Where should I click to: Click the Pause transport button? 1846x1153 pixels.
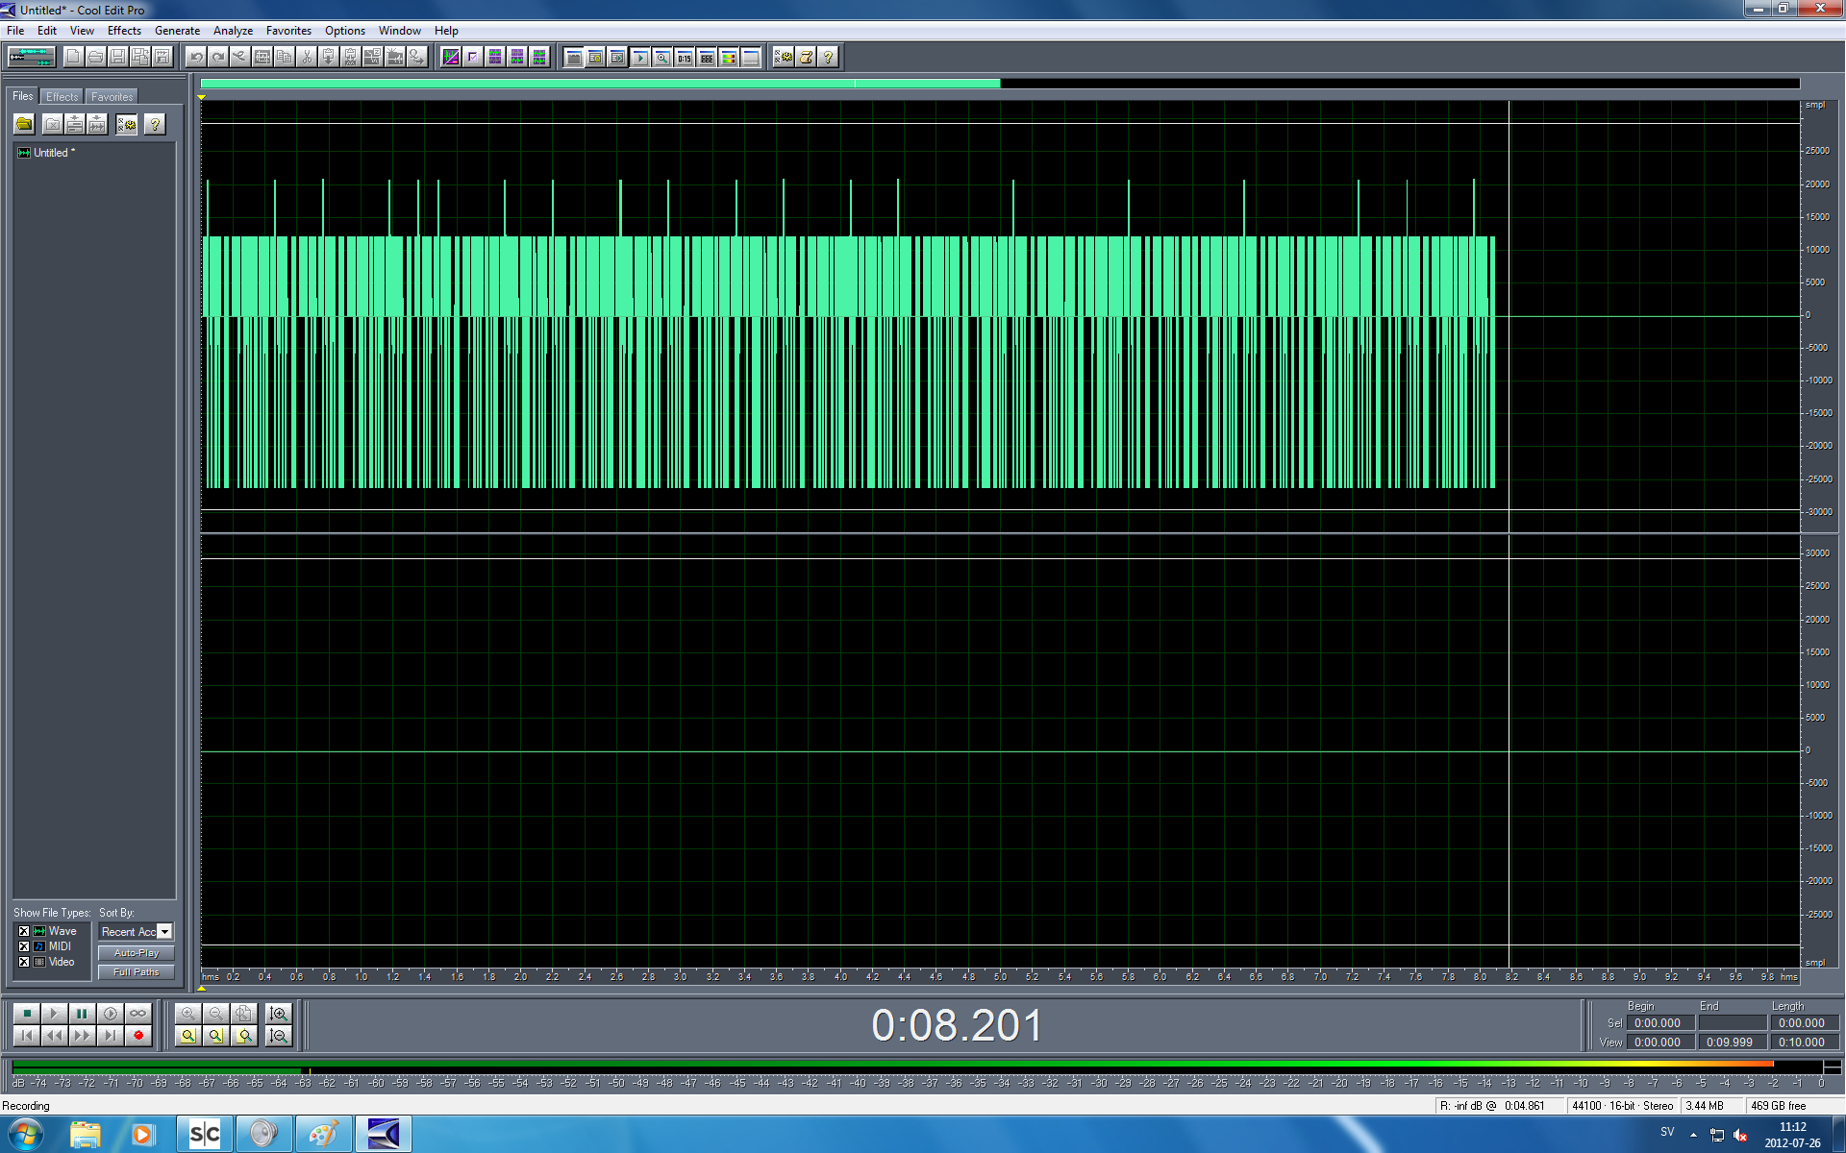[83, 1013]
